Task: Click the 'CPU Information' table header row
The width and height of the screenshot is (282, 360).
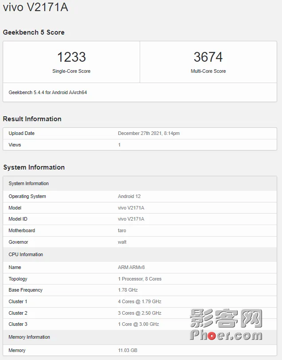Action: 140,255
